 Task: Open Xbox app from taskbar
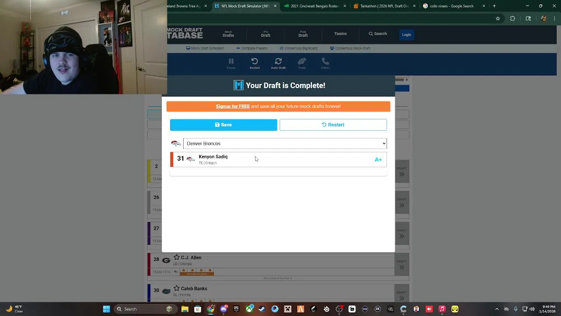(249, 309)
